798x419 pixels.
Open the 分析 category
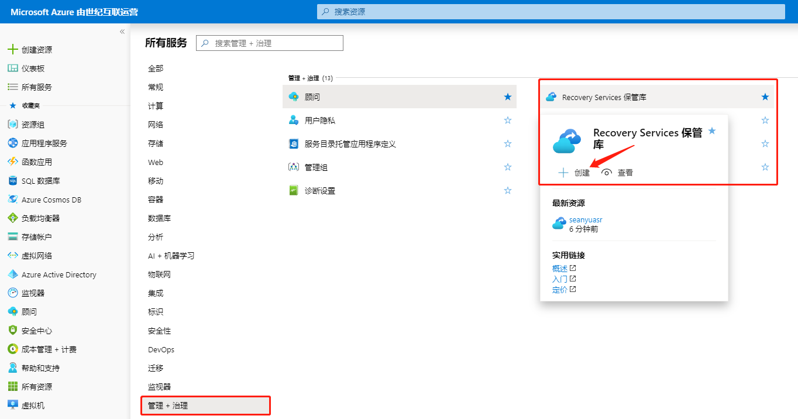coord(156,237)
